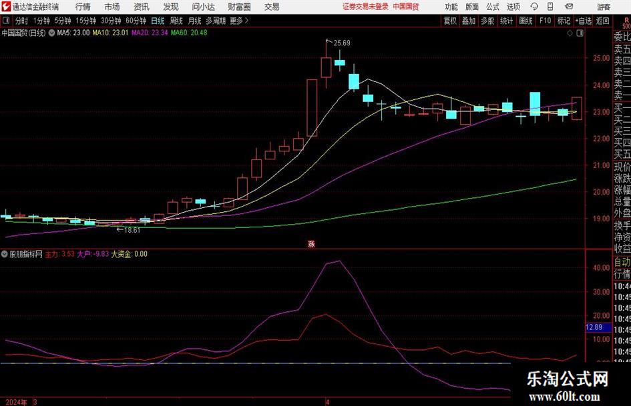
Task: Open the 功能 menu
Action: [x=451, y=7]
